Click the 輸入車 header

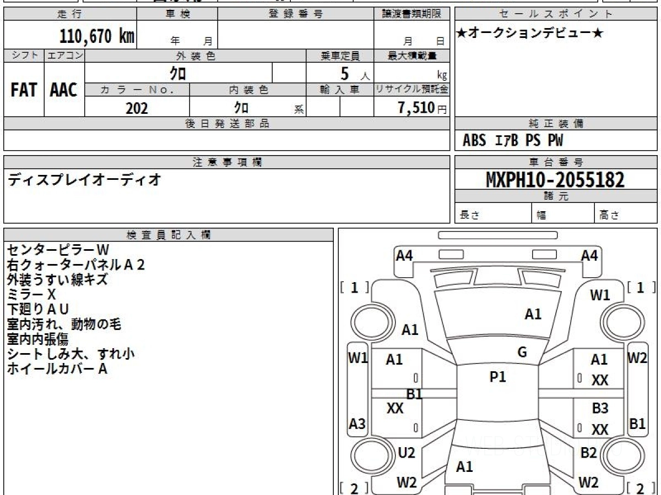(340, 90)
